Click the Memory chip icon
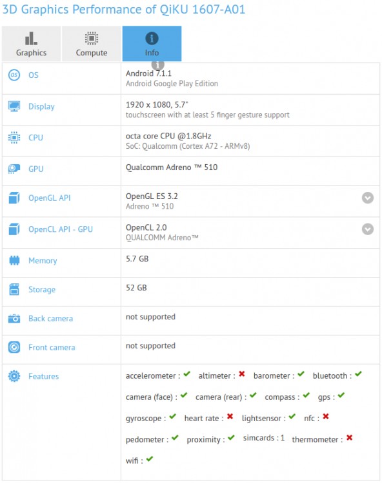Image resolution: width=382 pixels, height=483 pixels. [x=14, y=261]
